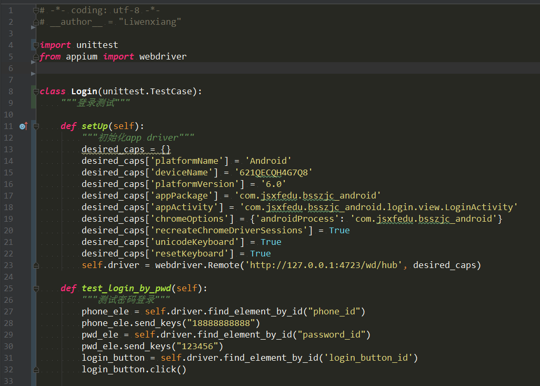Screen dimensions: 540x386
Task: Click the 'appActivity' key string
Action: tap(184, 207)
